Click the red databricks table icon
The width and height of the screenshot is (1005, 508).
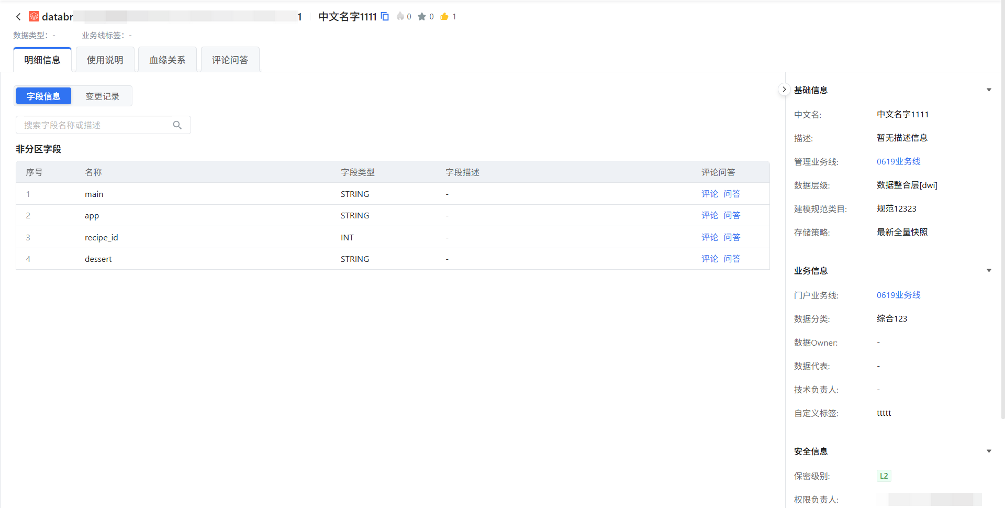(x=34, y=17)
